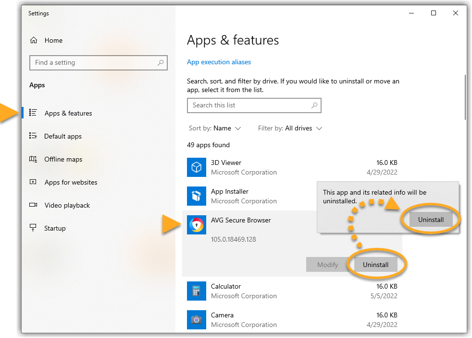The width and height of the screenshot is (472, 338).
Task: Open the App execution aliases link
Action: pyautogui.click(x=219, y=62)
